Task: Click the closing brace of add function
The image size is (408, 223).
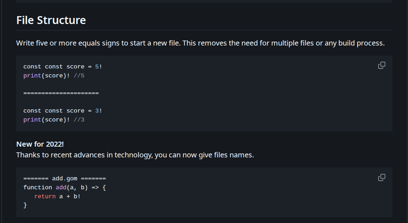Action: click(x=25, y=205)
